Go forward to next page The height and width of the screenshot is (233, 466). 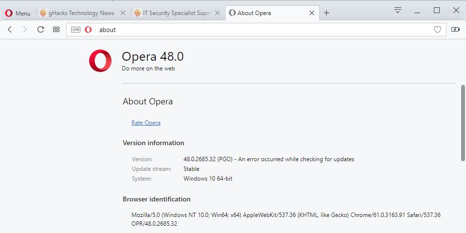(x=25, y=29)
